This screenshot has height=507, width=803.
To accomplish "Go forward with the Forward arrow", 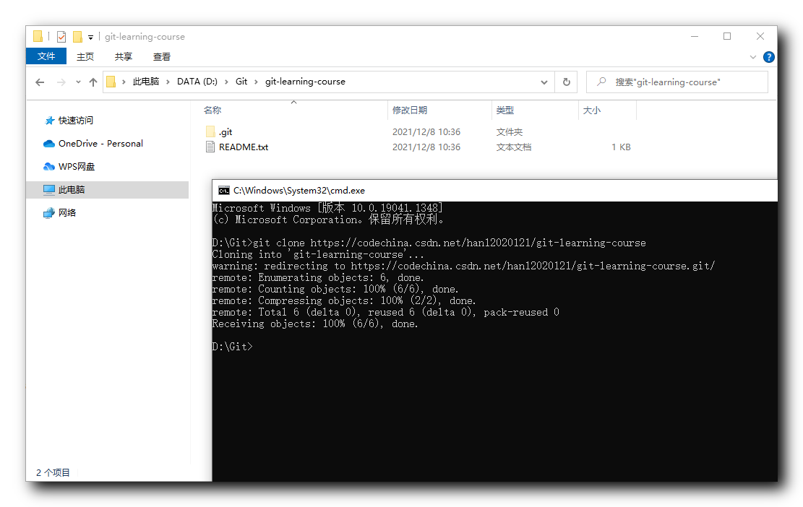I will point(61,82).
